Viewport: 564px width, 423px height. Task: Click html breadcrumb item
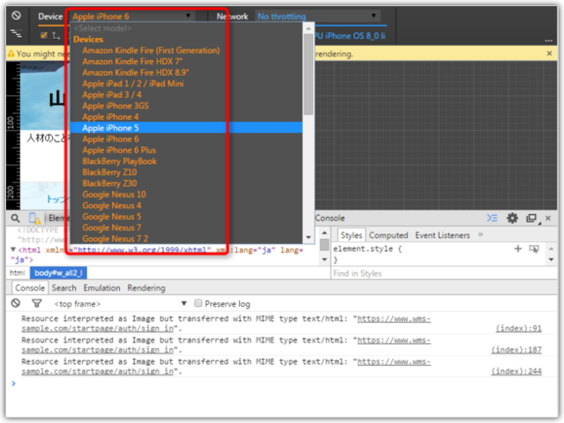18,273
